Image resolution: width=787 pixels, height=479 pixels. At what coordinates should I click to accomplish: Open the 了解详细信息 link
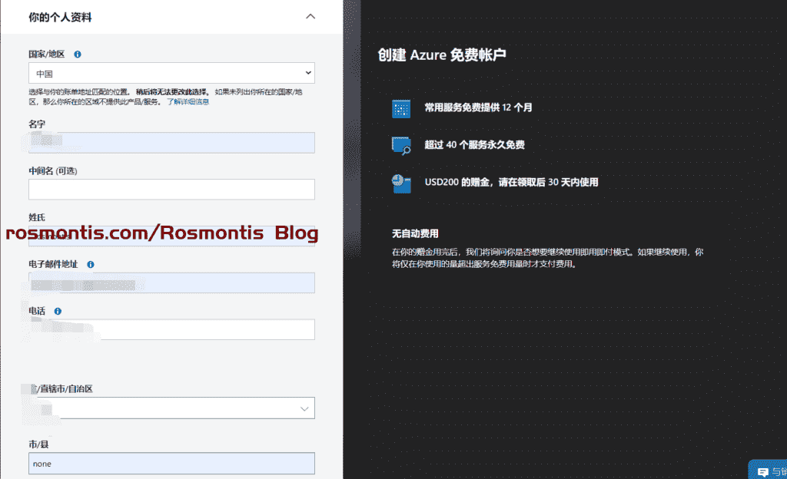[188, 102]
